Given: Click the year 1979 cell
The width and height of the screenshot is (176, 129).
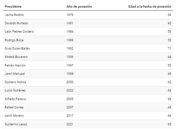Looking at the screenshot, I should pos(70,15).
